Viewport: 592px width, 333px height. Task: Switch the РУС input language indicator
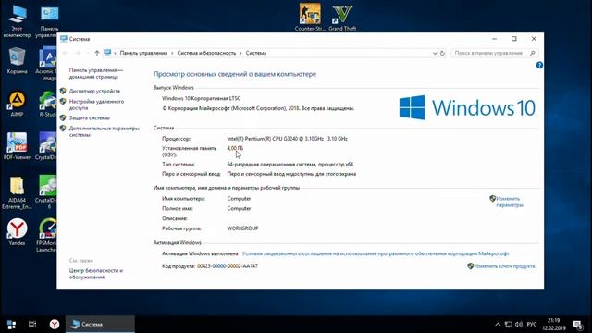[x=532, y=325]
